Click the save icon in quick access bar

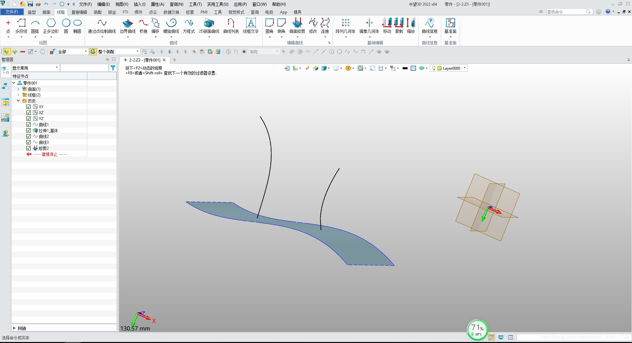30,4
